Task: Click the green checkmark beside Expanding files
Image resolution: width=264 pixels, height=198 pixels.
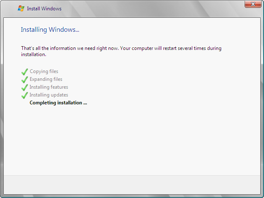Action: pyautogui.click(x=25, y=80)
